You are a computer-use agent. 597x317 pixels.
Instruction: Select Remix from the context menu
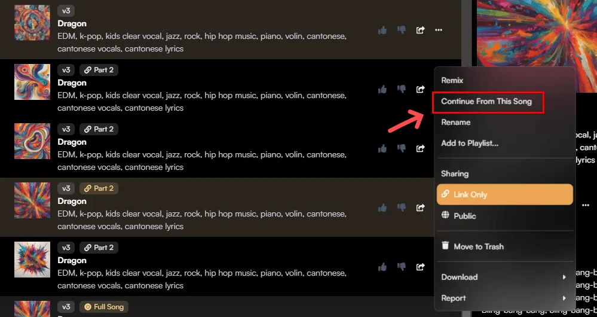pos(452,80)
